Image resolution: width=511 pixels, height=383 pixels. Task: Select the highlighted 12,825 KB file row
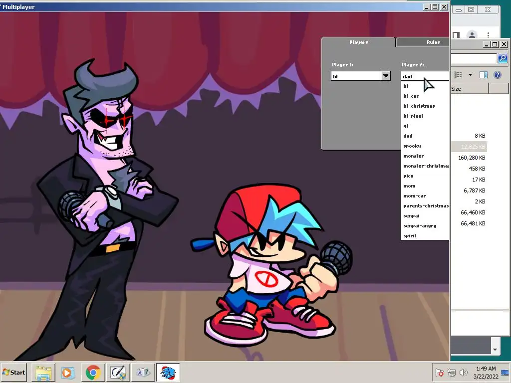pyautogui.click(x=469, y=147)
